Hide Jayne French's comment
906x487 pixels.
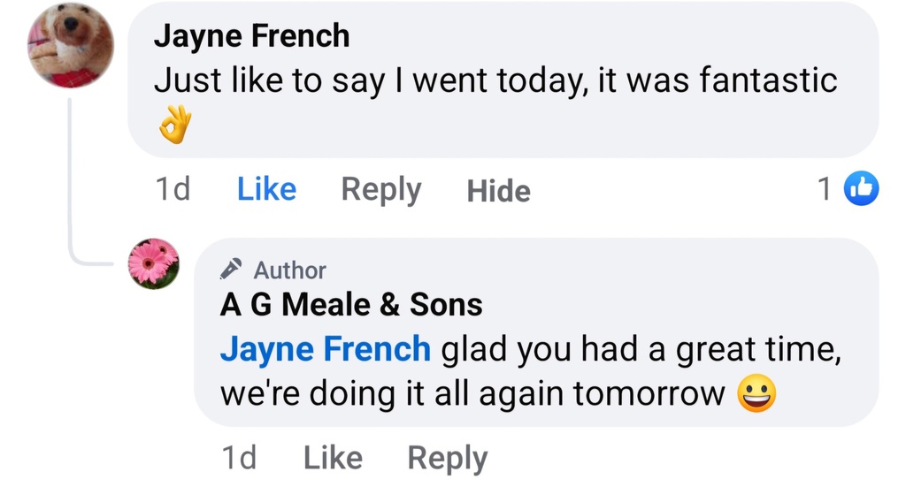pyautogui.click(x=498, y=191)
